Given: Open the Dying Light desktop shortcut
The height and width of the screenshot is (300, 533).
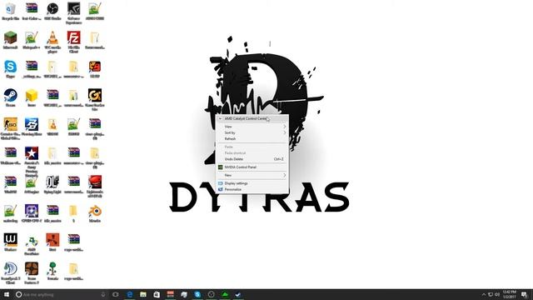Looking at the screenshot, I should coord(52,182).
